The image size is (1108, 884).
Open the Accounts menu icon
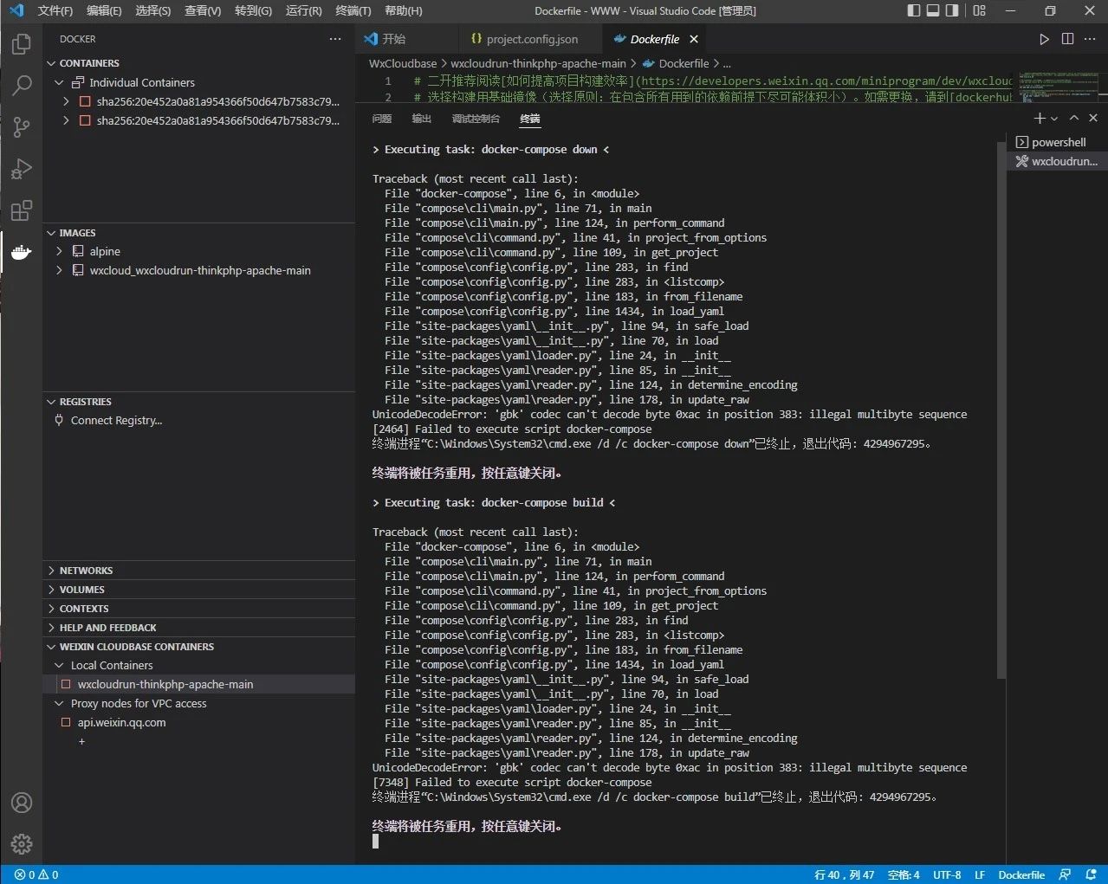[x=22, y=803]
